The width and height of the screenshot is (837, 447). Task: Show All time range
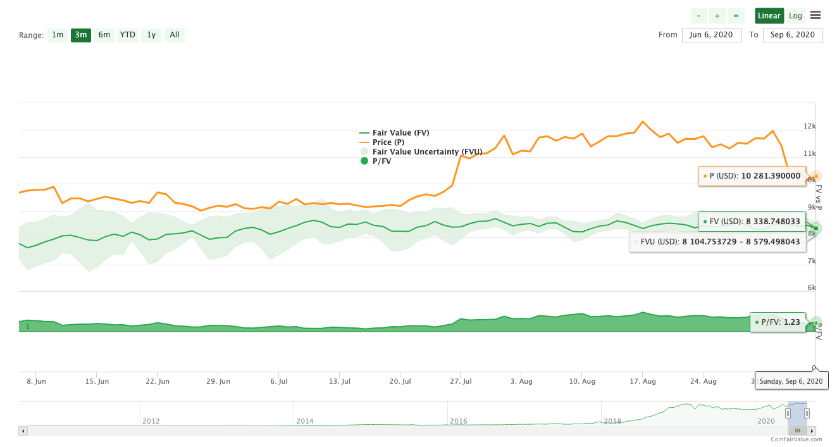point(175,35)
